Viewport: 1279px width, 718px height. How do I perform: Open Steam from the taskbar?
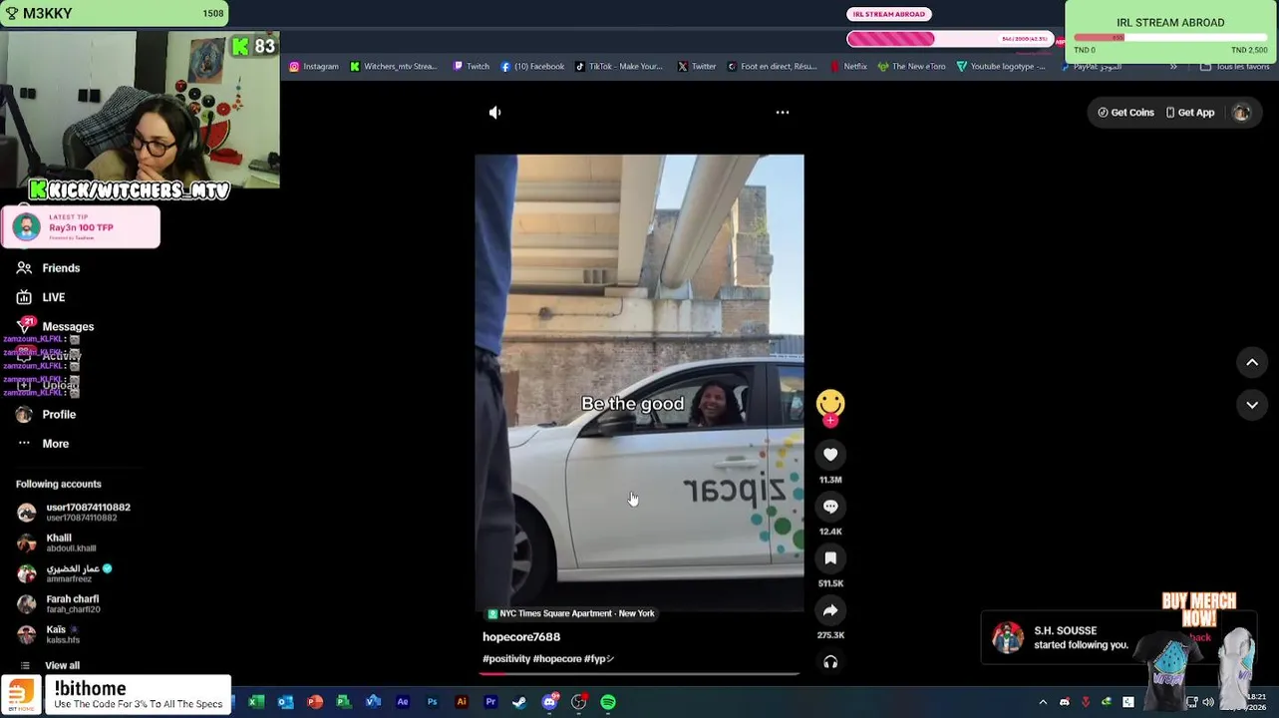[519, 702]
